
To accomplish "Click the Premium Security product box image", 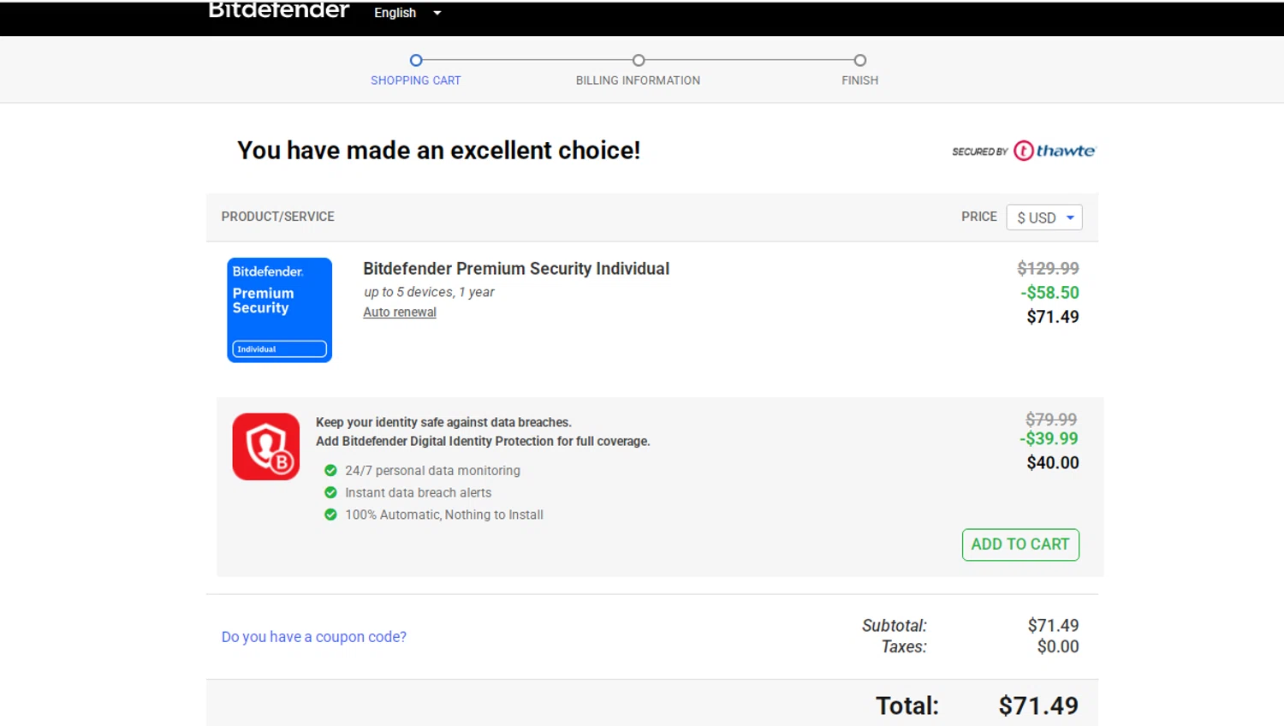I will pyautogui.click(x=279, y=310).
